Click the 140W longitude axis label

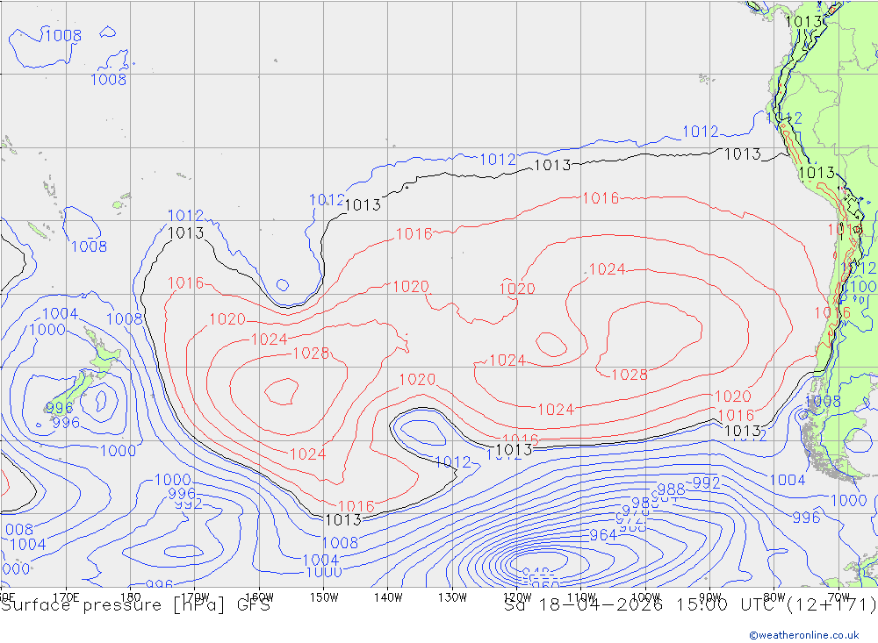pos(388,597)
